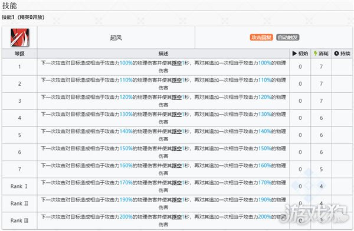
Task: Select the Rank Ⅱ level cell
Action: [19, 203]
